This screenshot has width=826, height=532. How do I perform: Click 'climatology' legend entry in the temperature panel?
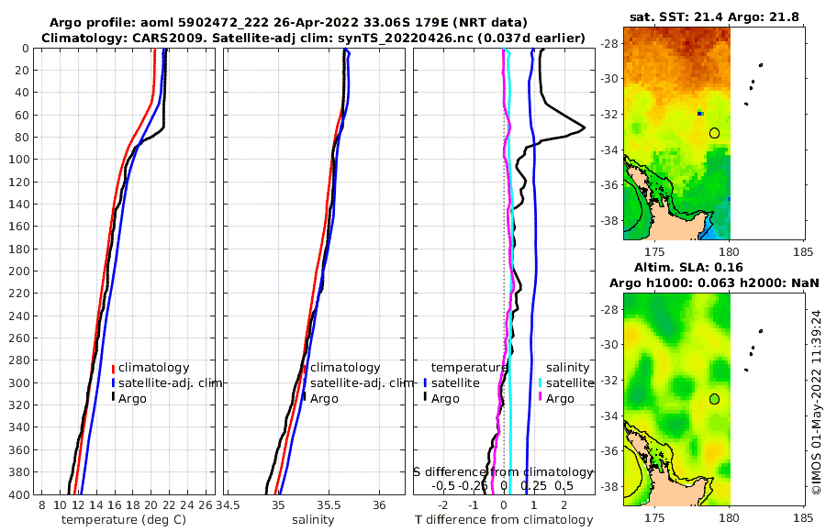pyautogui.click(x=154, y=368)
